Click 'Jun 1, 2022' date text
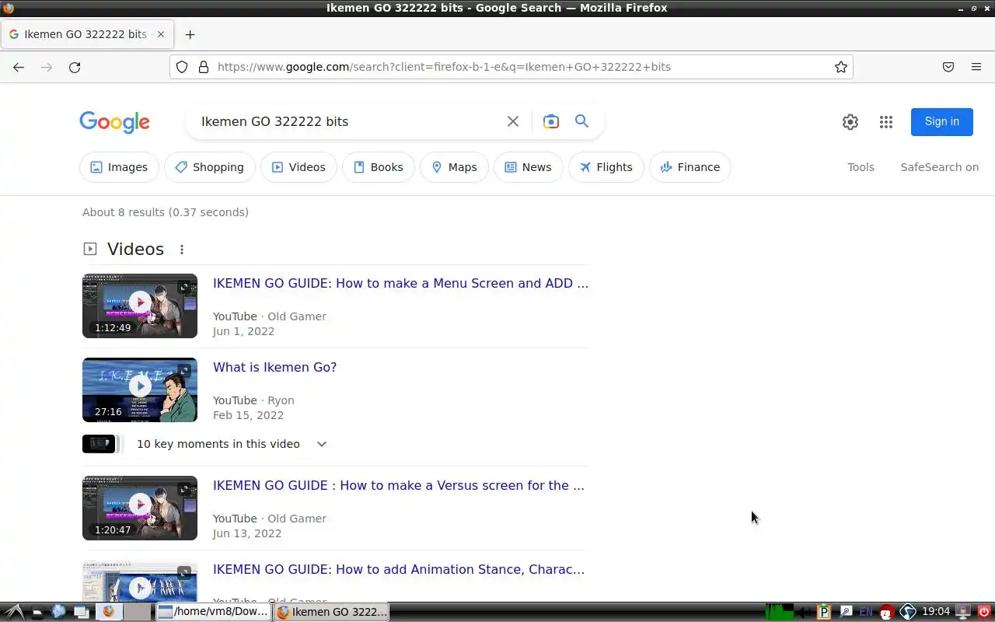Viewport: 995px width, 622px height. pos(243,331)
